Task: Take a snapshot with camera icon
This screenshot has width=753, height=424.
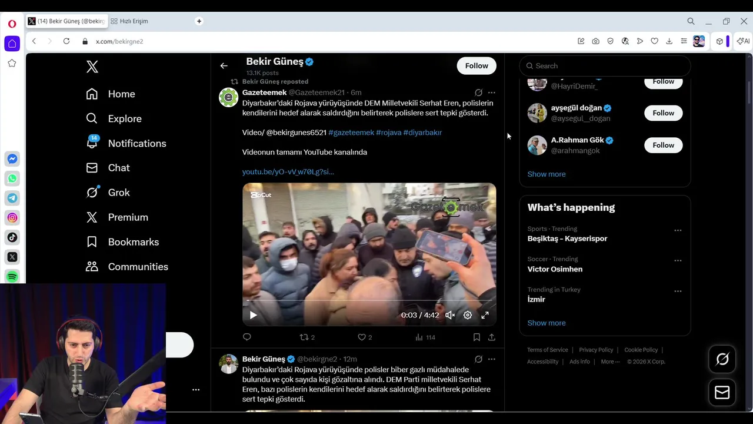Action: 595,41
